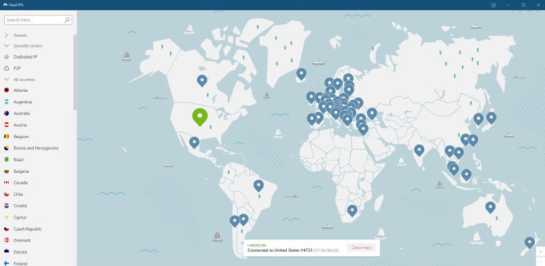Click the Estonia flag icon
545x266 pixels.
6,252
